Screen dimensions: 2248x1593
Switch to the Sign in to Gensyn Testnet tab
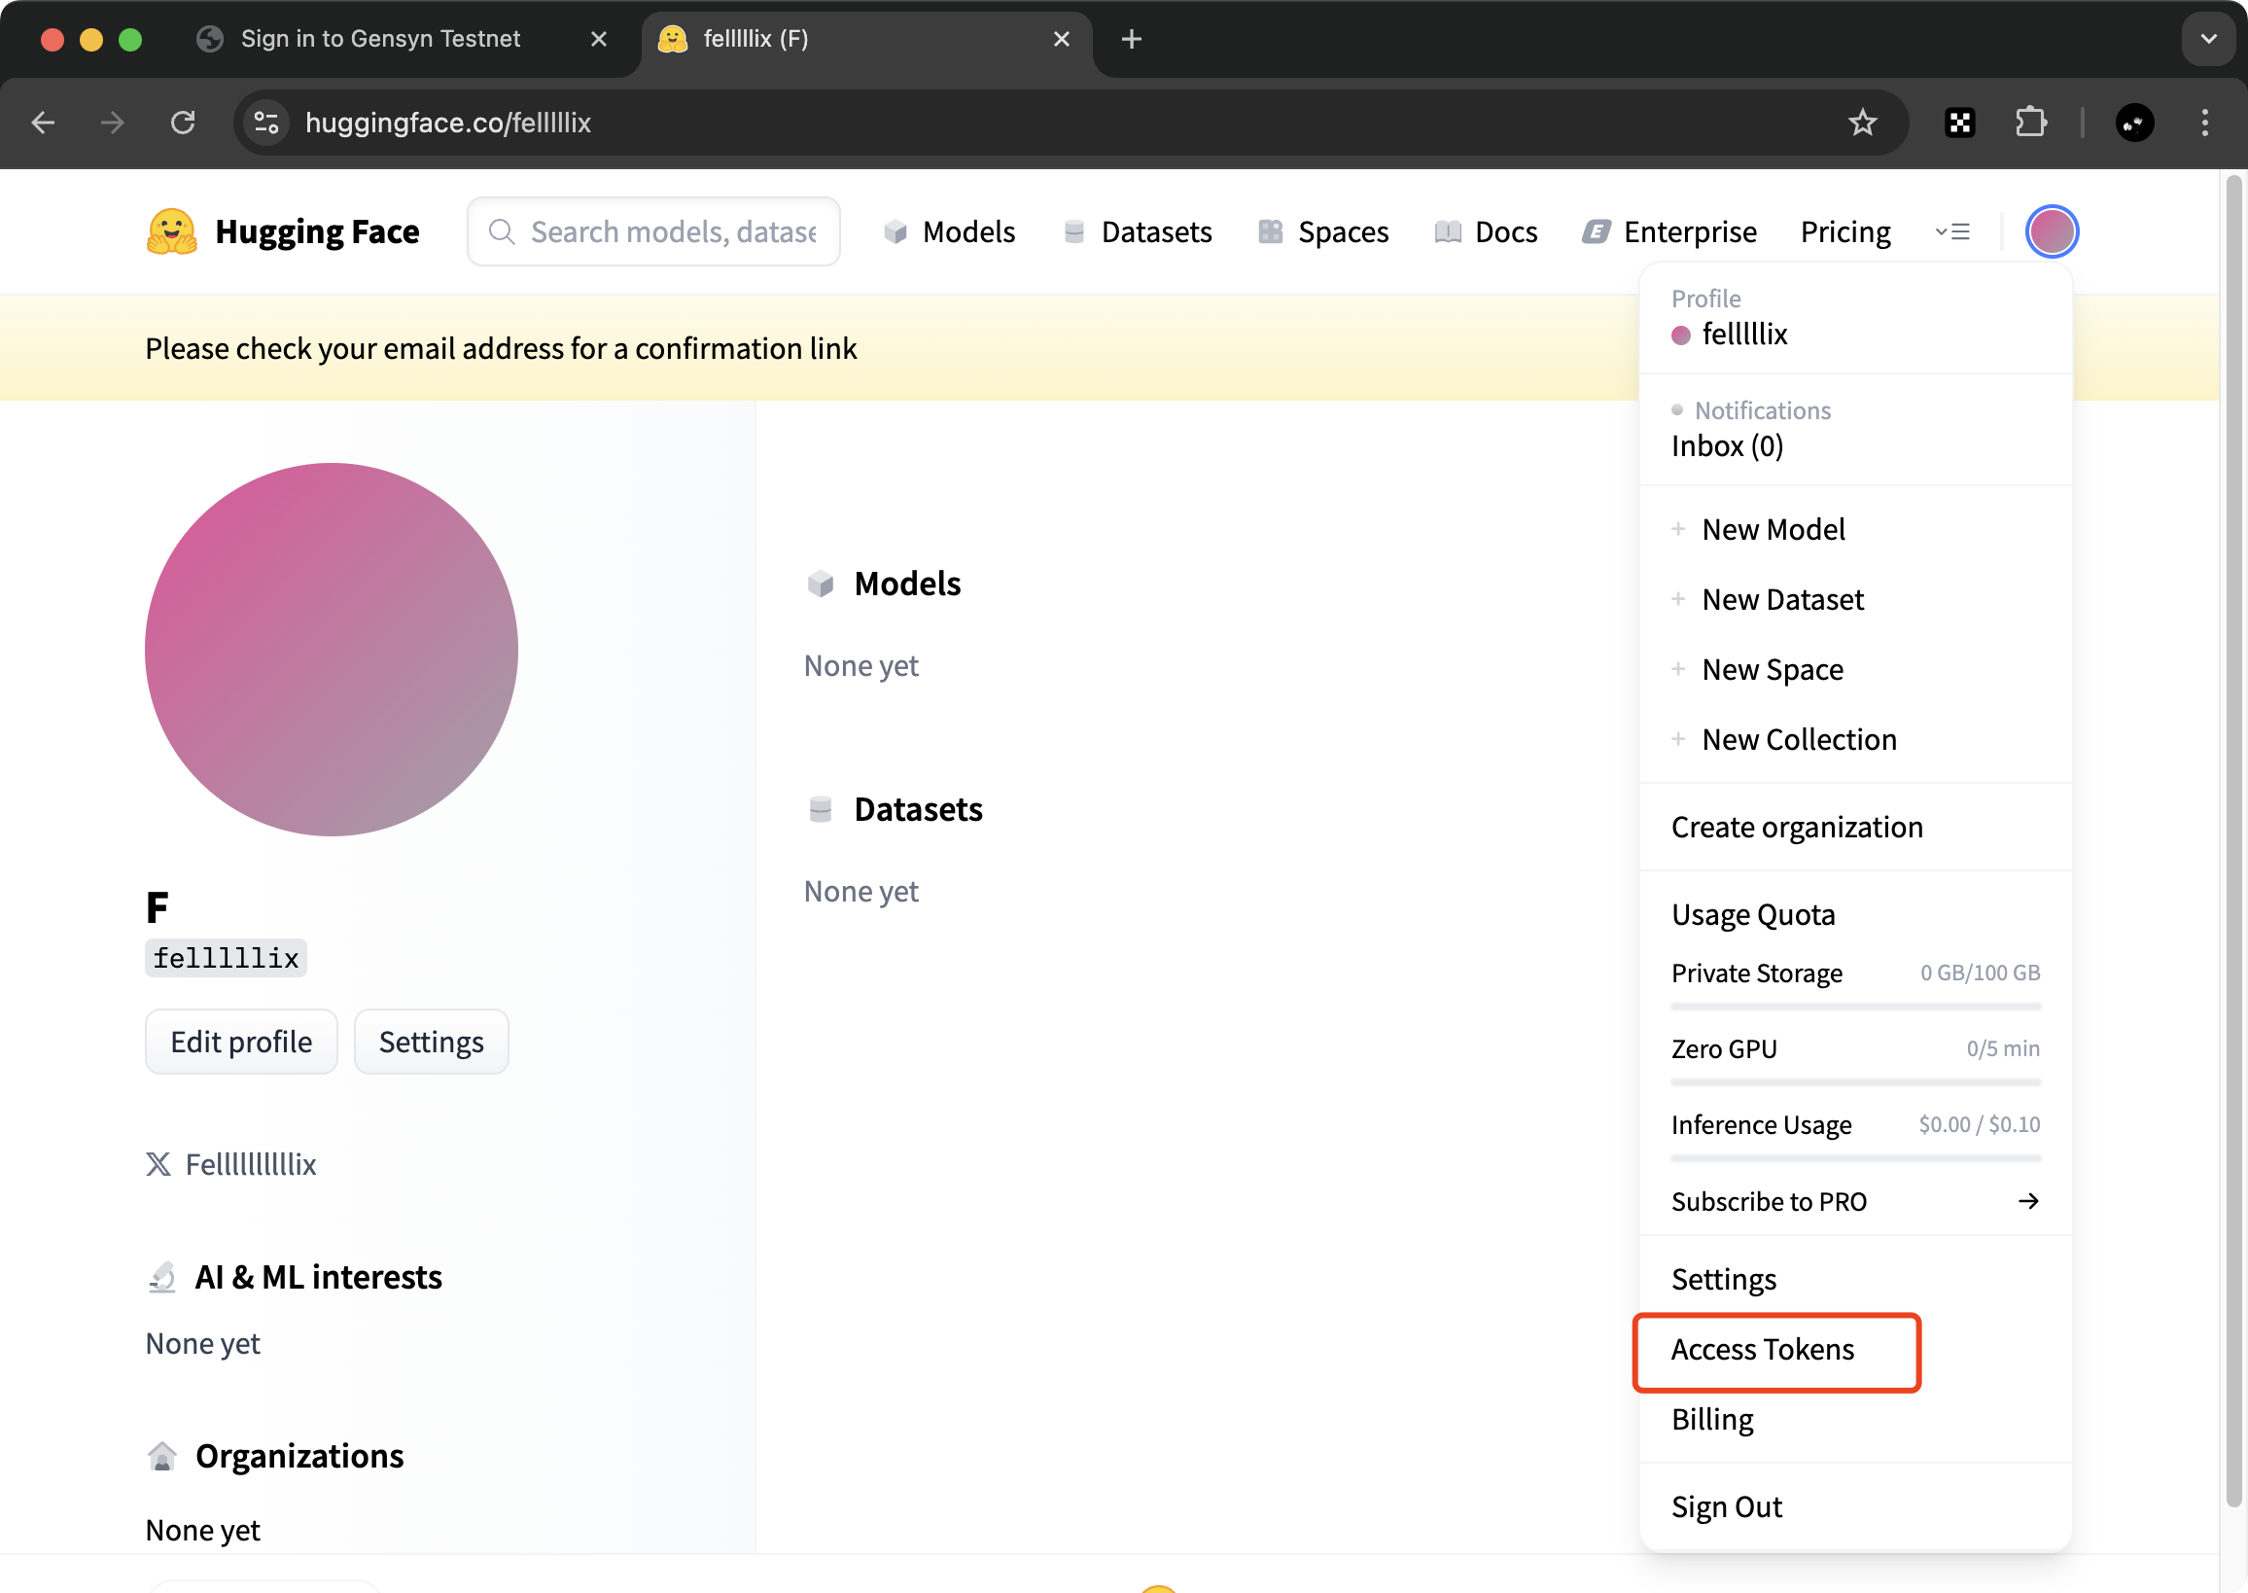coord(380,39)
